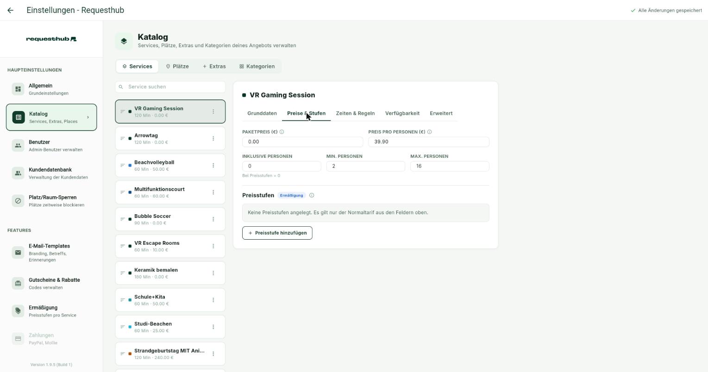Viewport: 708px width, 372px height.
Task: Click the Beachvolleyball blue color dot
Action: click(130, 166)
